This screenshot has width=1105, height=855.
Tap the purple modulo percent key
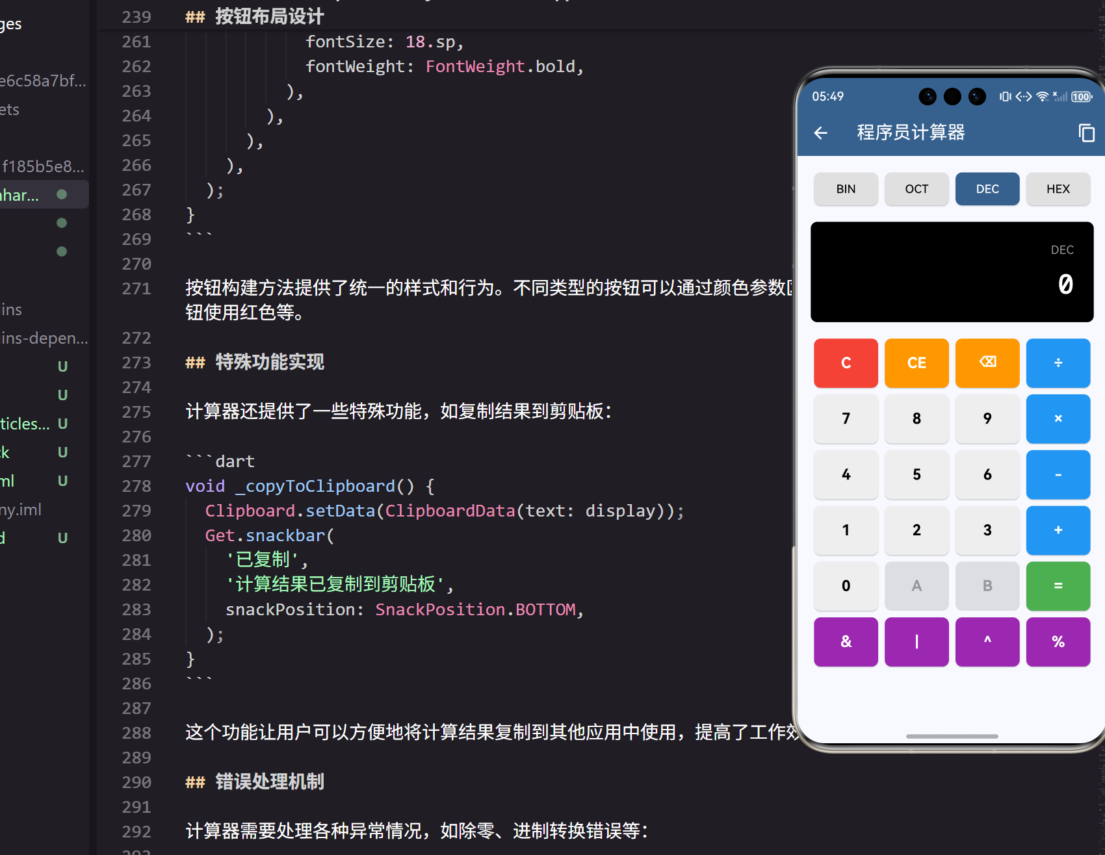1058,642
